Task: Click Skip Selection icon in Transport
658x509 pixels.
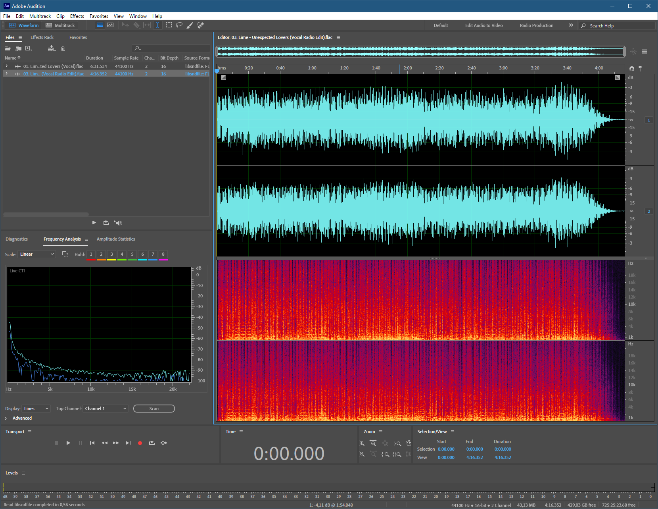Action: pos(164,443)
